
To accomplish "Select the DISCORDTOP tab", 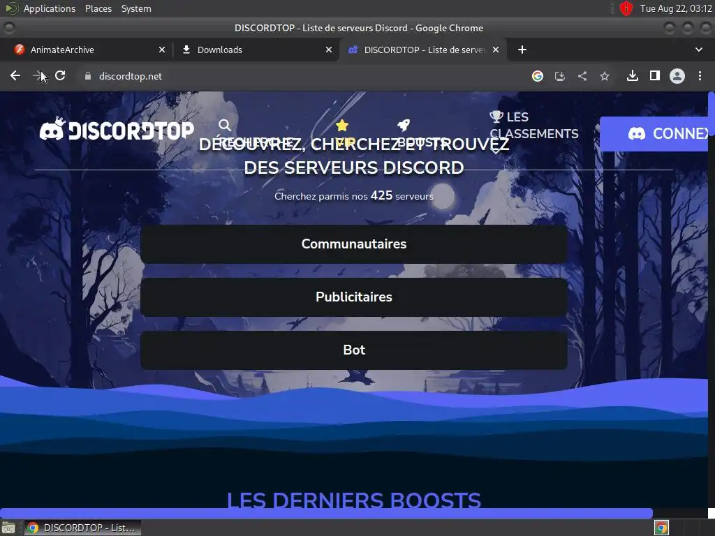I will [424, 50].
